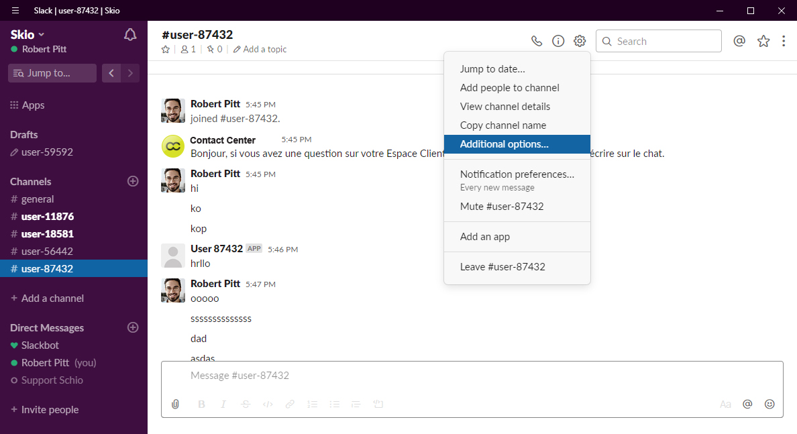Attach a file with the paperclip icon
The image size is (797, 434).
click(175, 404)
